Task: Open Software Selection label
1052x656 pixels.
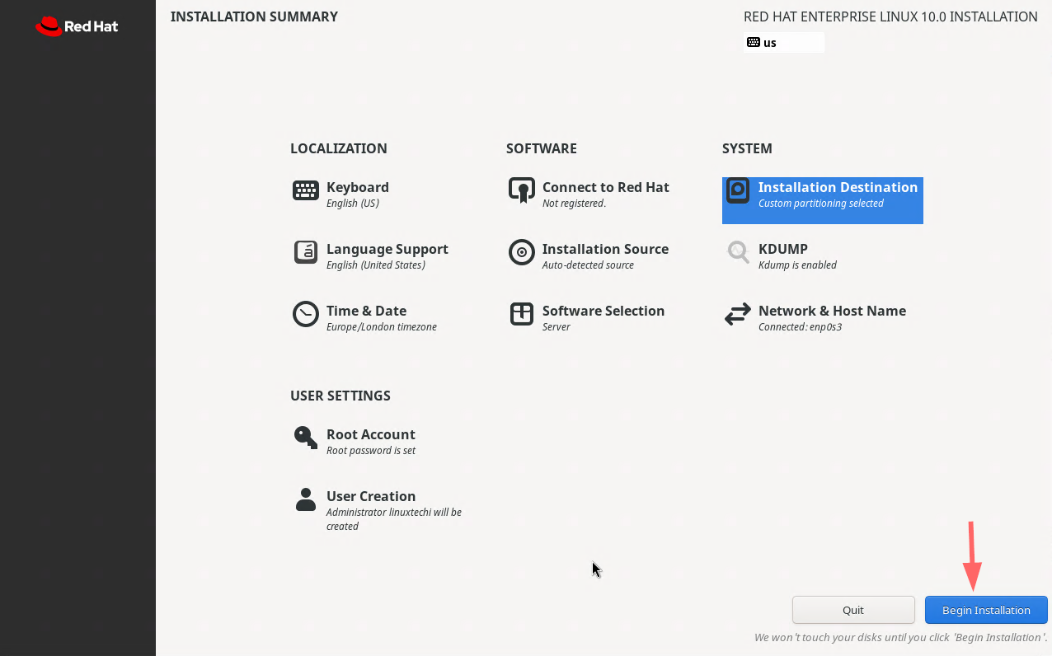Action: [x=603, y=311]
